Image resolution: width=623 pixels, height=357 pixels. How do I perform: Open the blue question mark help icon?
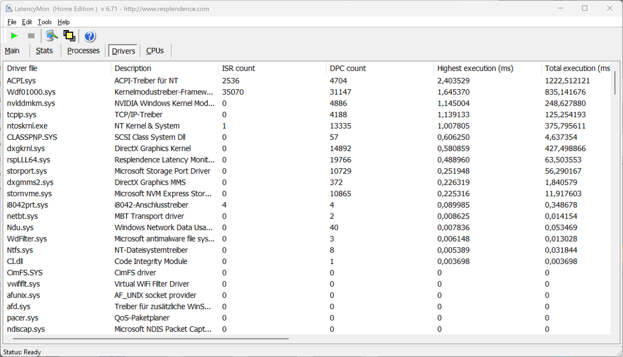[90, 36]
